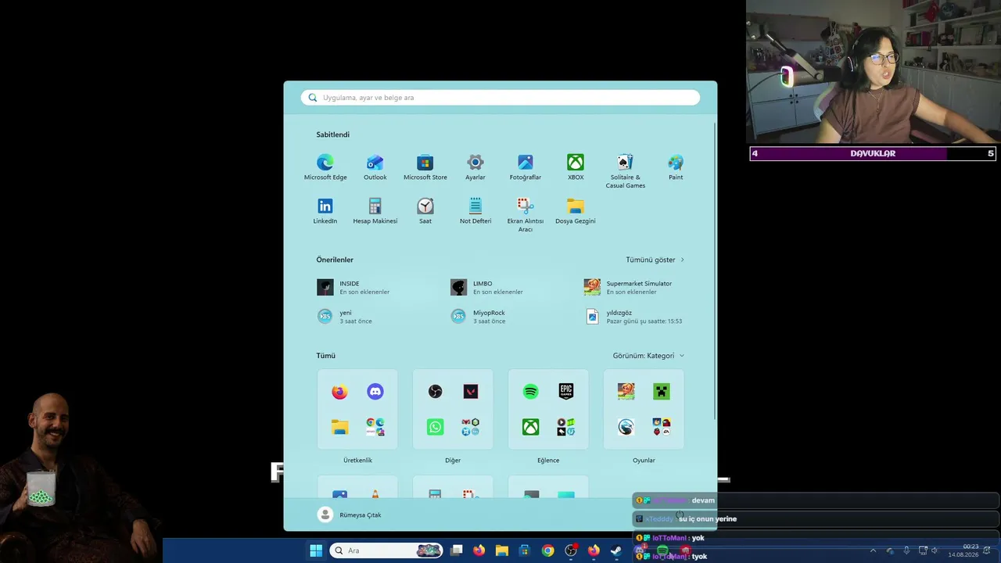Launch Minecraft from the Oyunlar group

pyautogui.click(x=662, y=392)
